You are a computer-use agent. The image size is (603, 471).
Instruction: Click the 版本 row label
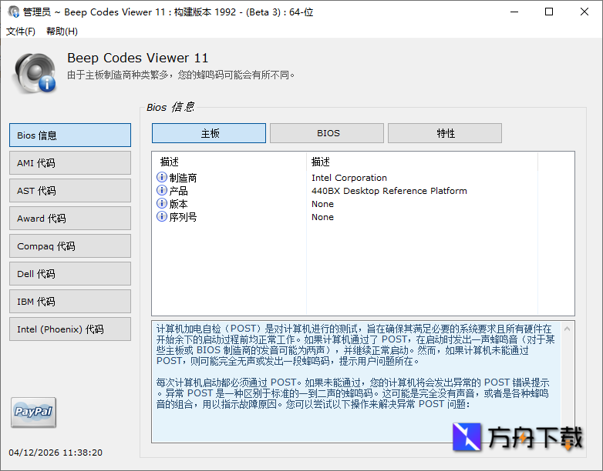[178, 204]
